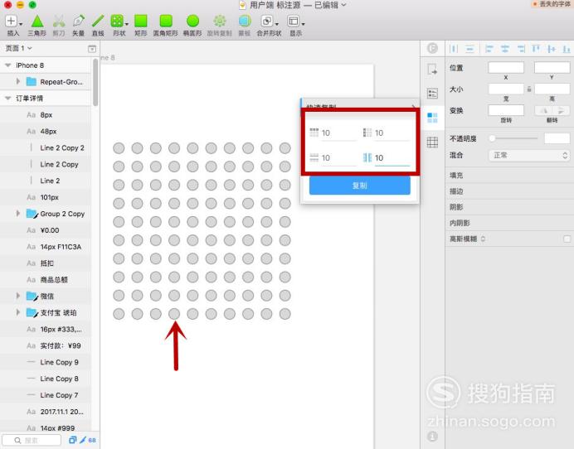
Task: Toggle the size lock proportions icon
Action: pos(529,89)
